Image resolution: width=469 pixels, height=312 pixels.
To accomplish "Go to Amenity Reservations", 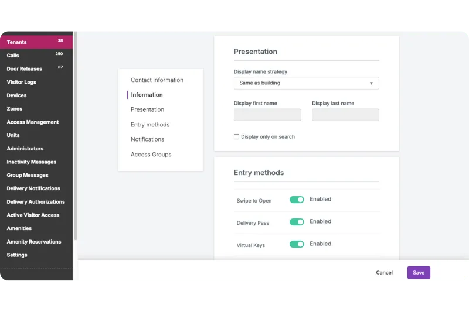I will click(34, 242).
